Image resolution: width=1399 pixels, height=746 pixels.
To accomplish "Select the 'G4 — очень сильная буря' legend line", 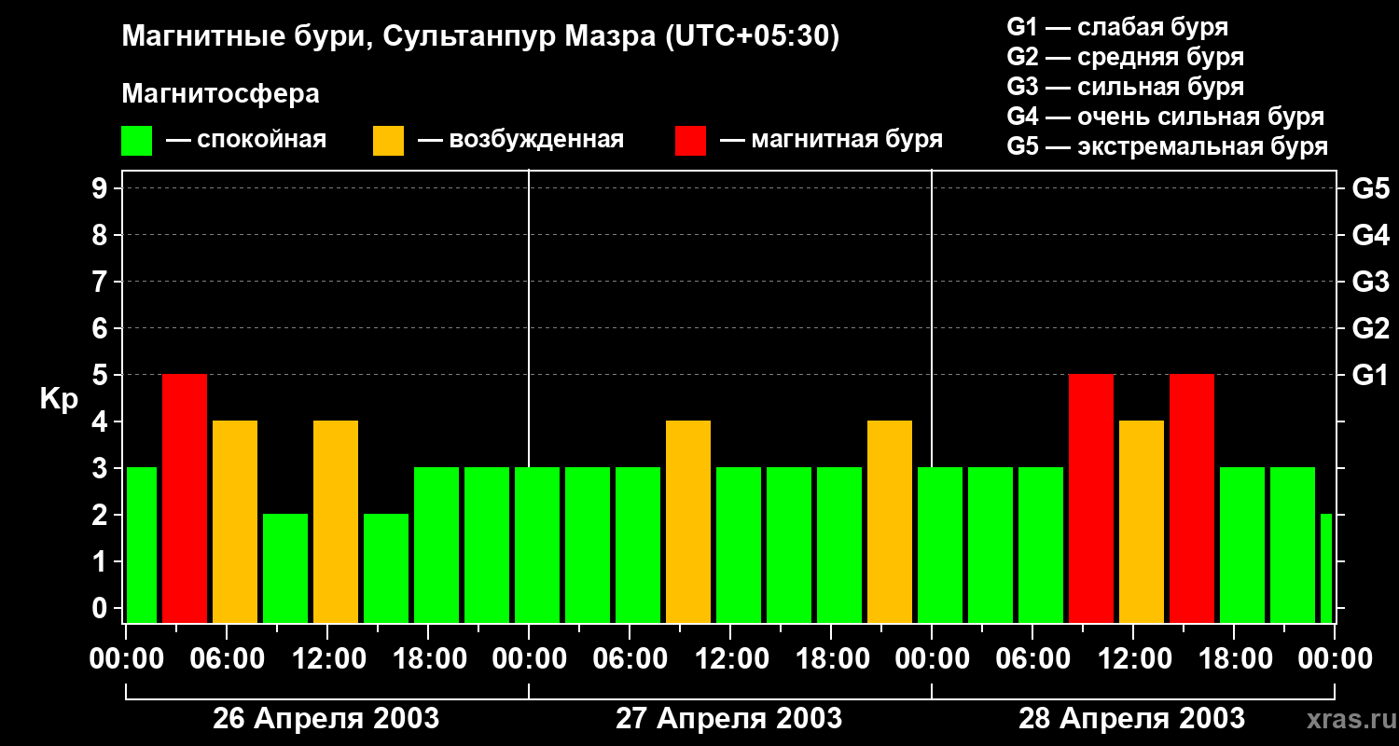I will pos(1165,117).
